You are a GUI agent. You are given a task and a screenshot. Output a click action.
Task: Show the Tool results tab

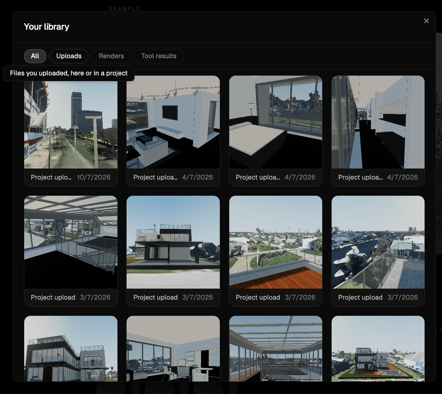[x=159, y=56]
